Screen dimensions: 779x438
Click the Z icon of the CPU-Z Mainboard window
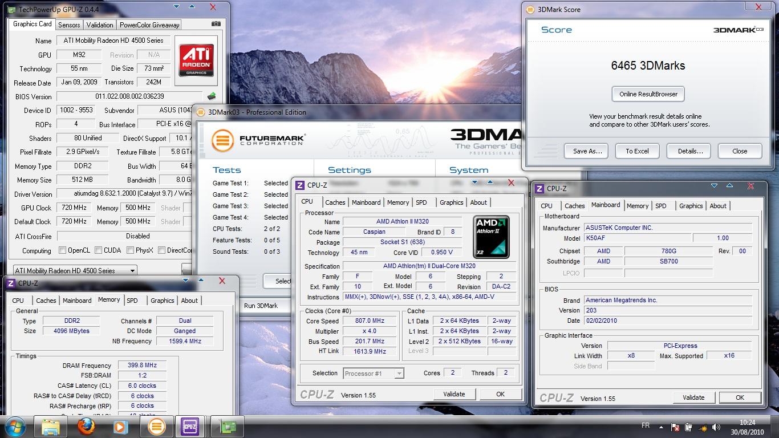(x=539, y=188)
